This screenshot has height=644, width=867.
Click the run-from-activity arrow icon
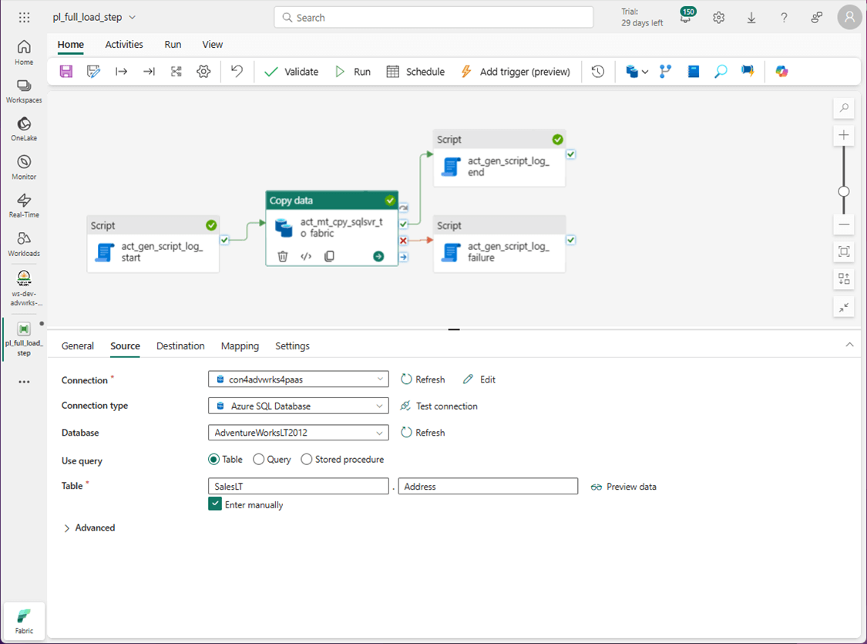point(121,72)
